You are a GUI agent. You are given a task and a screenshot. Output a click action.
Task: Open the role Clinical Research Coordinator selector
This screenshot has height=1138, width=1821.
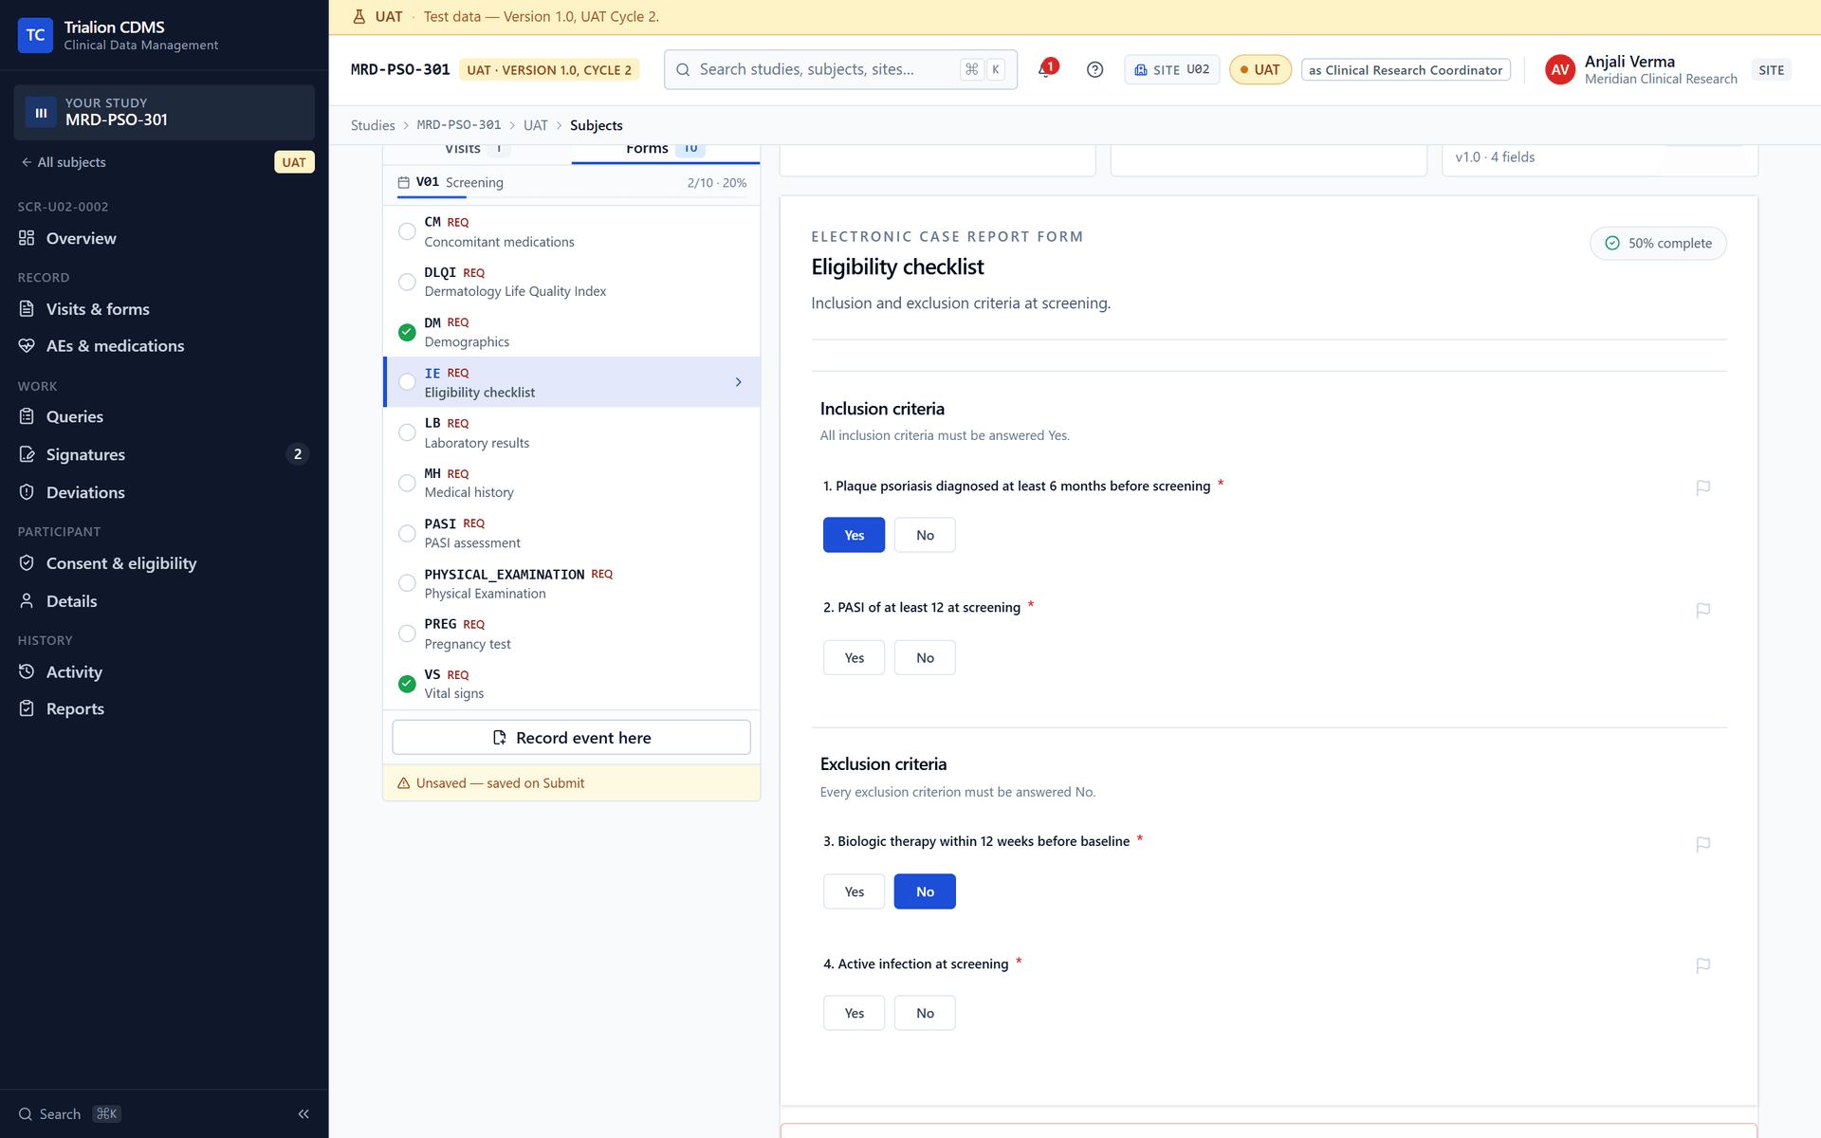[x=1405, y=69]
